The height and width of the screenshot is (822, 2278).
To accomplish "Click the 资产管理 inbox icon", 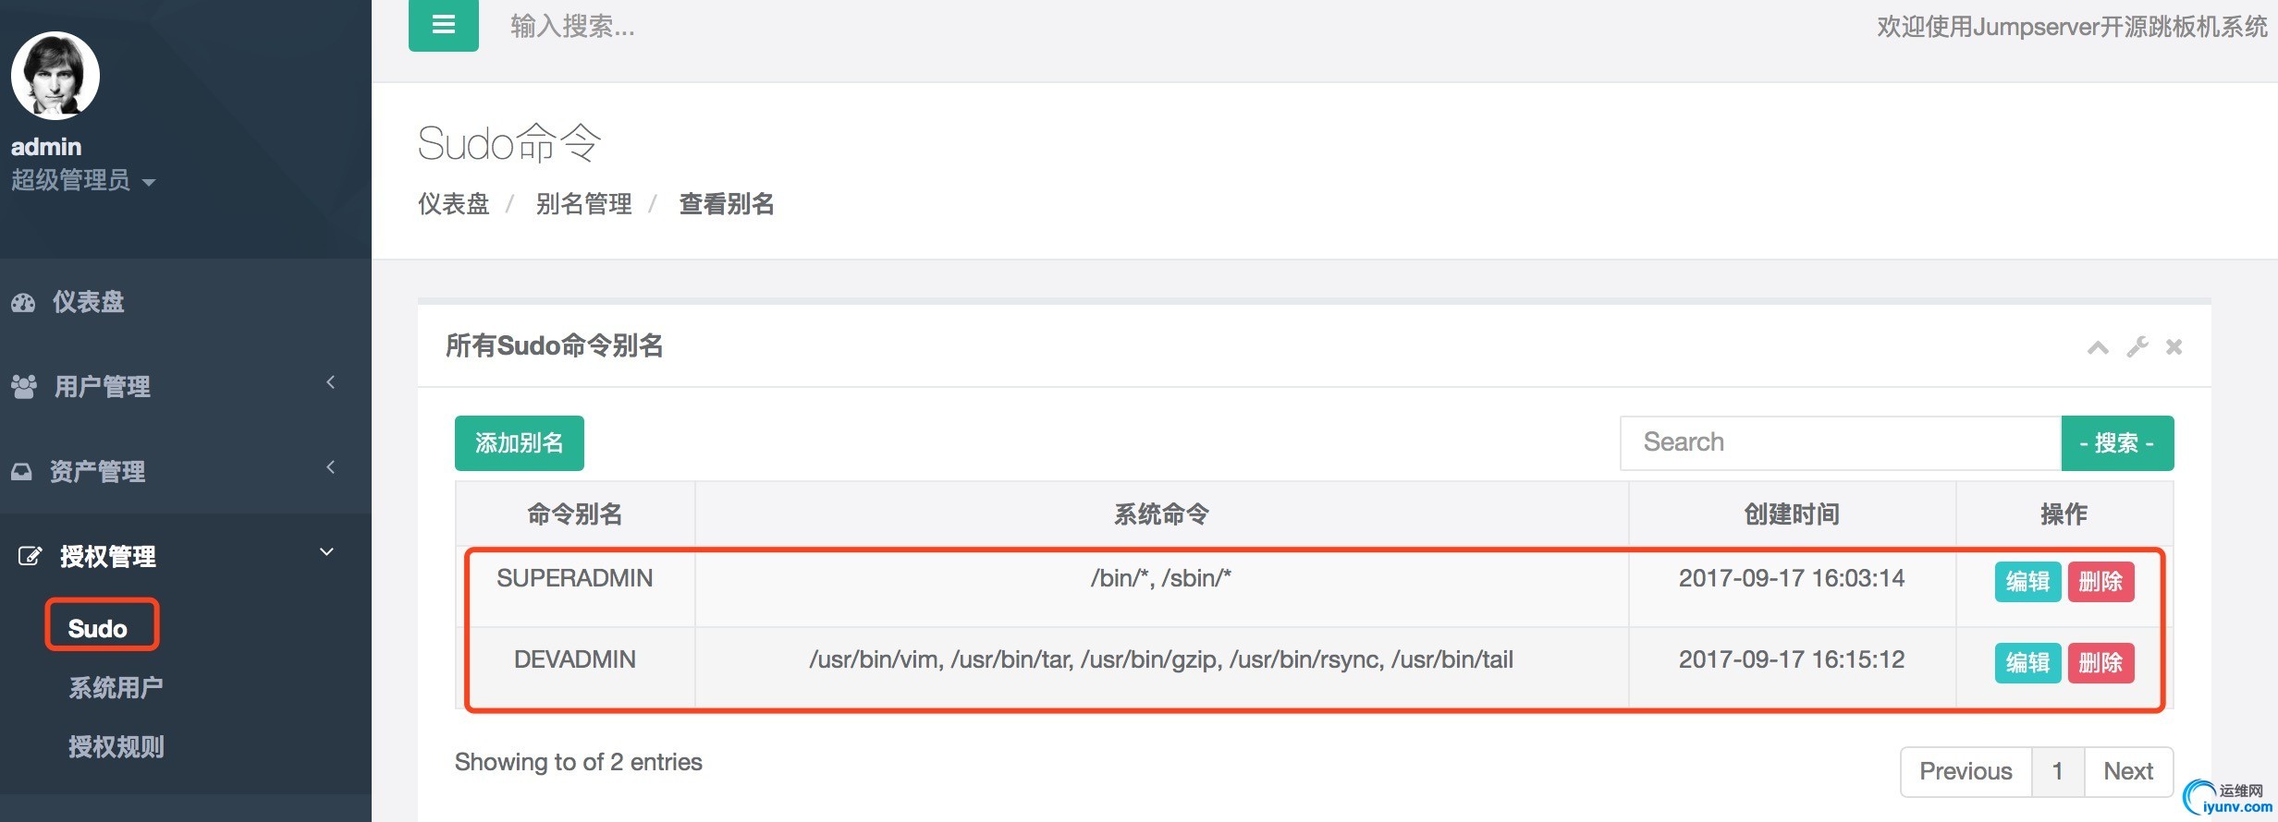I will pos(21,471).
